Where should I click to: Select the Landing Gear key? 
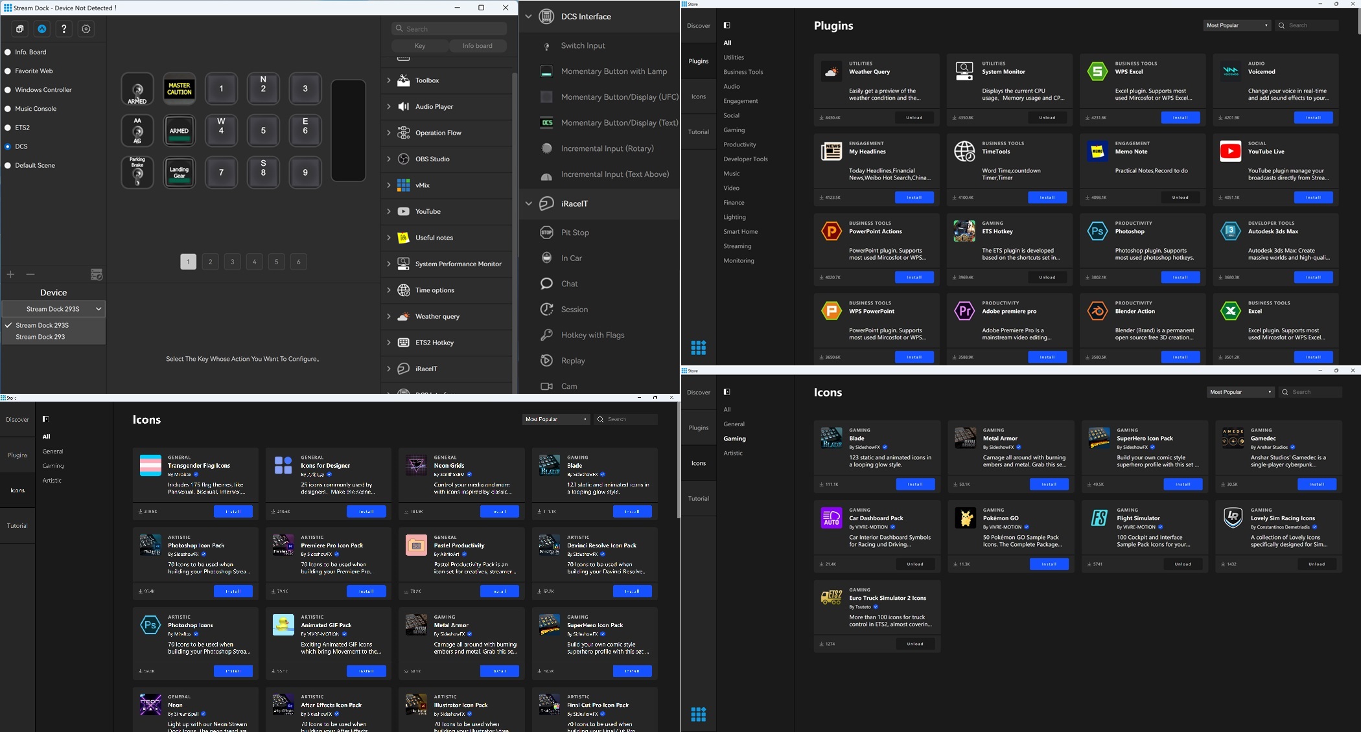point(180,173)
